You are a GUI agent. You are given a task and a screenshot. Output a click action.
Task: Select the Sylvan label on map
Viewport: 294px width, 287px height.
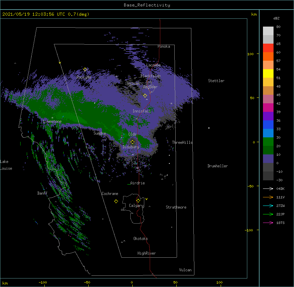pyautogui.click(x=133, y=84)
